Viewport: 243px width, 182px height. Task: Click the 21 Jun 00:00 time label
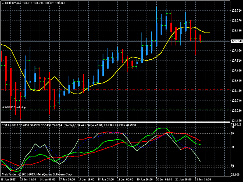184,180
